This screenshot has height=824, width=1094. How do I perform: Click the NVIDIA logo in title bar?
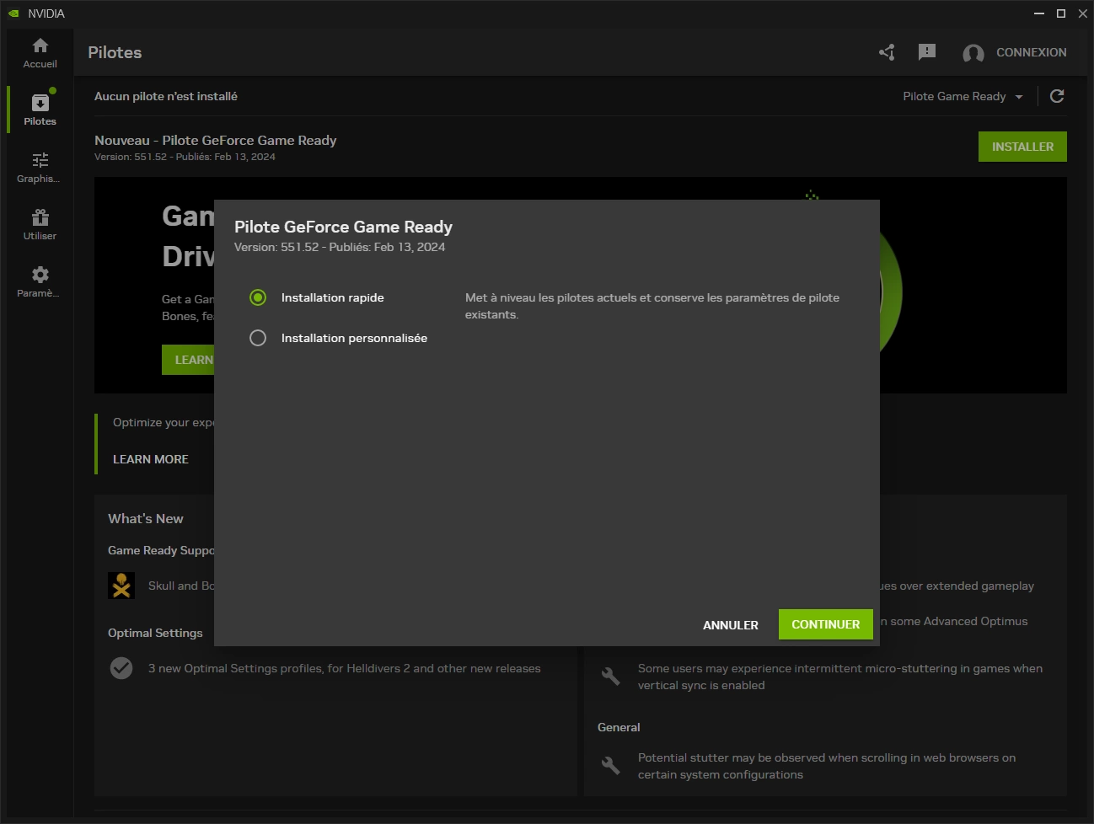click(x=13, y=13)
